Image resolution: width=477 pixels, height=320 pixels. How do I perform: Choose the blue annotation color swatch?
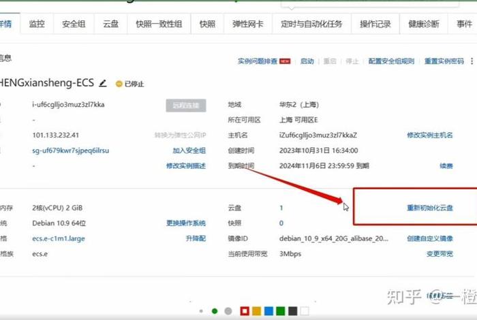pyautogui.click(x=269, y=311)
